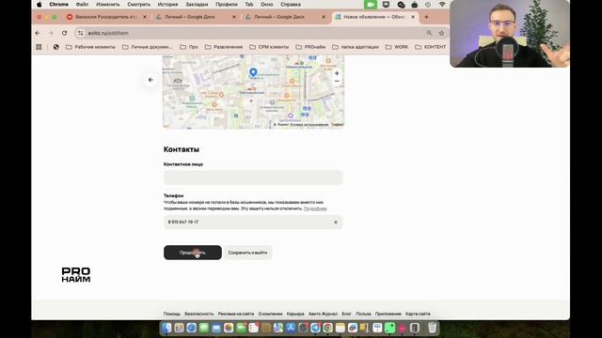Open Wi-Fi status in menu bar

[442, 5]
